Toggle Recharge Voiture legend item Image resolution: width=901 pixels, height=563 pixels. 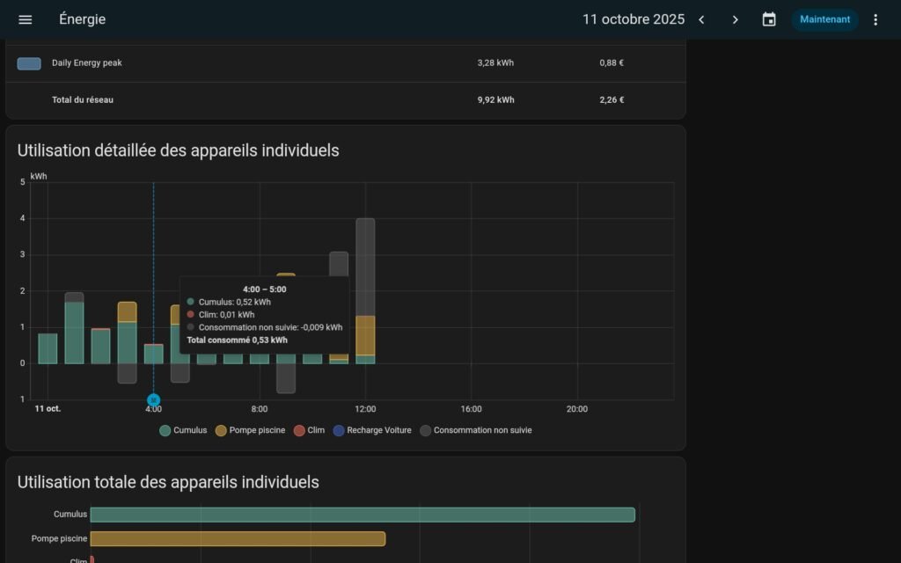(372, 430)
